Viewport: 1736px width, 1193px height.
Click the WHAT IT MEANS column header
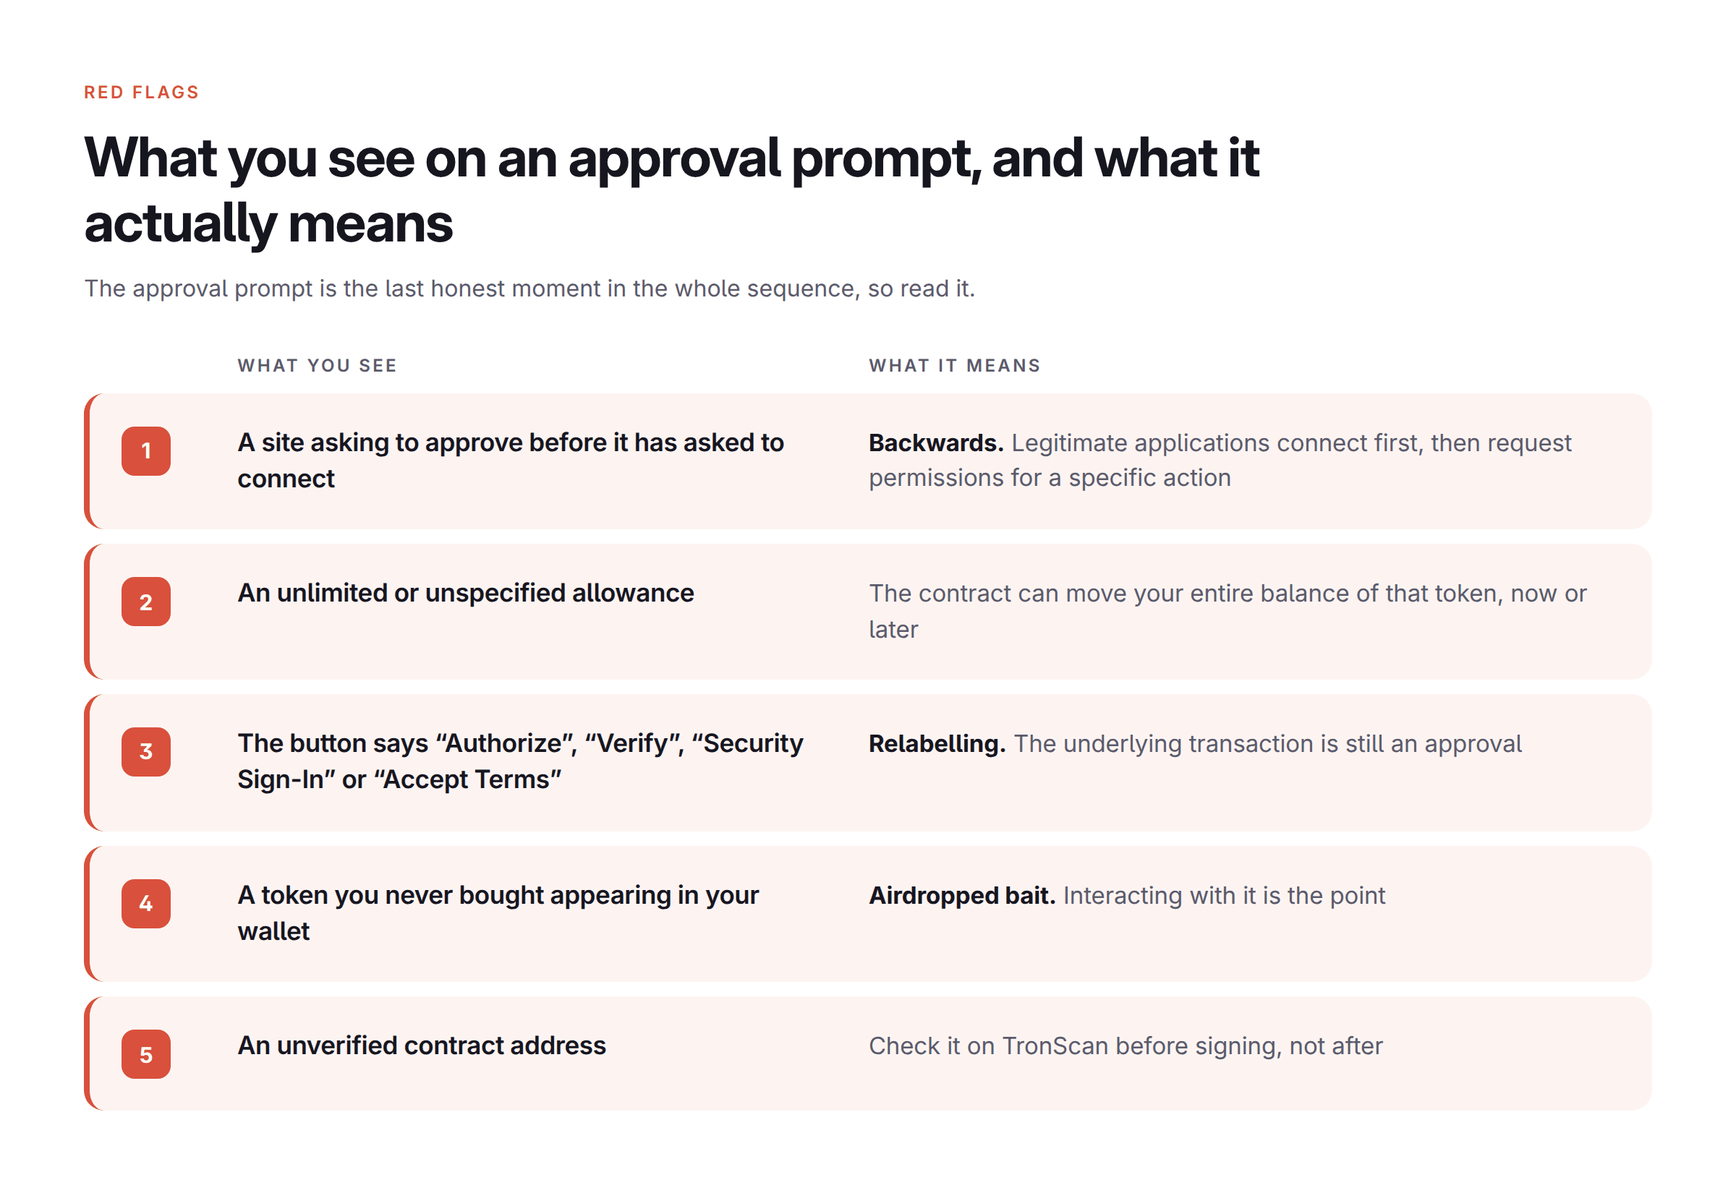954,366
